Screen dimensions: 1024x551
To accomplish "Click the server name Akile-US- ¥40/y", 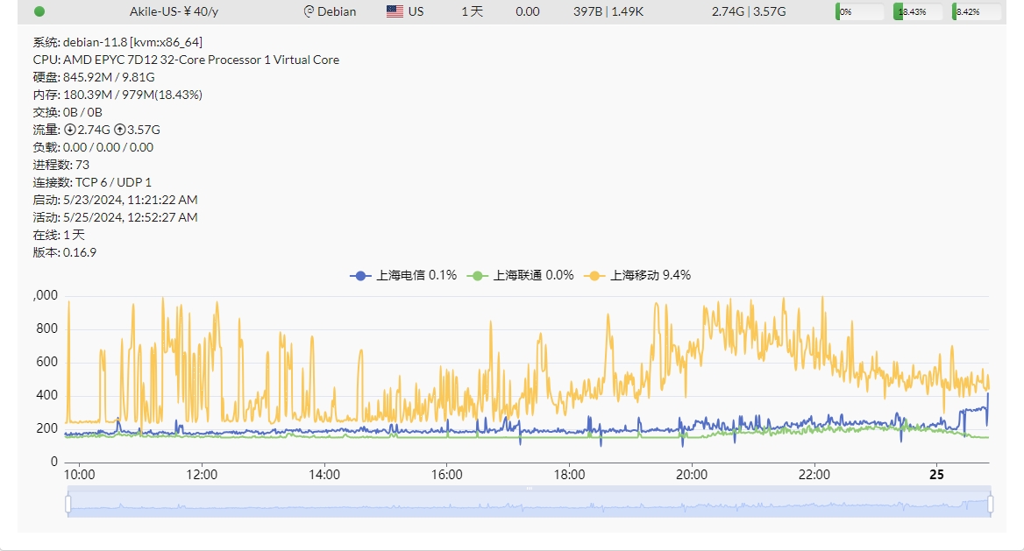I will (174, 11).
